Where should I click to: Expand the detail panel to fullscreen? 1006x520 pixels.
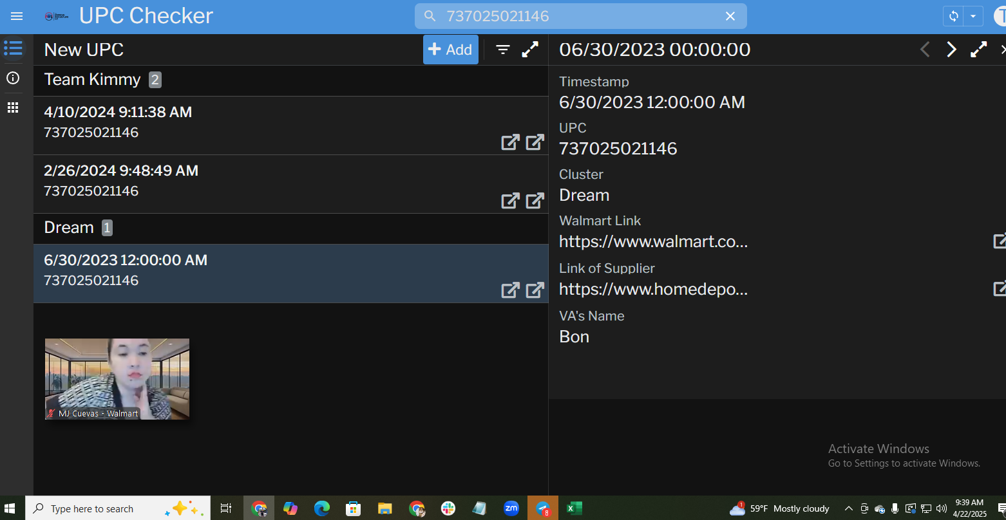pyautogui.click(x=978, y=50)
